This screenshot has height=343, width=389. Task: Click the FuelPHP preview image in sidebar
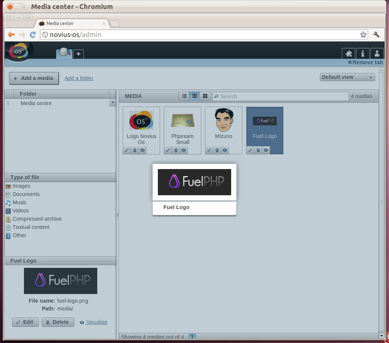tap(61, 281)
